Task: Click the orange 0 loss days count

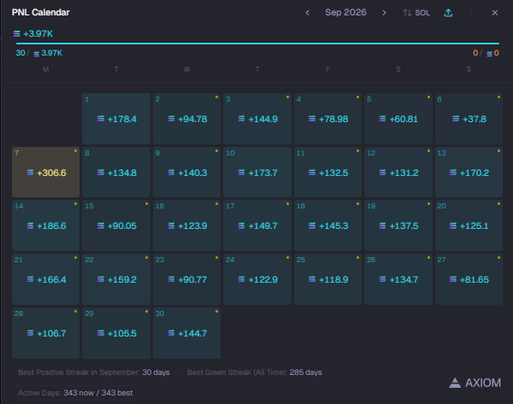Action: pos(475,53)
